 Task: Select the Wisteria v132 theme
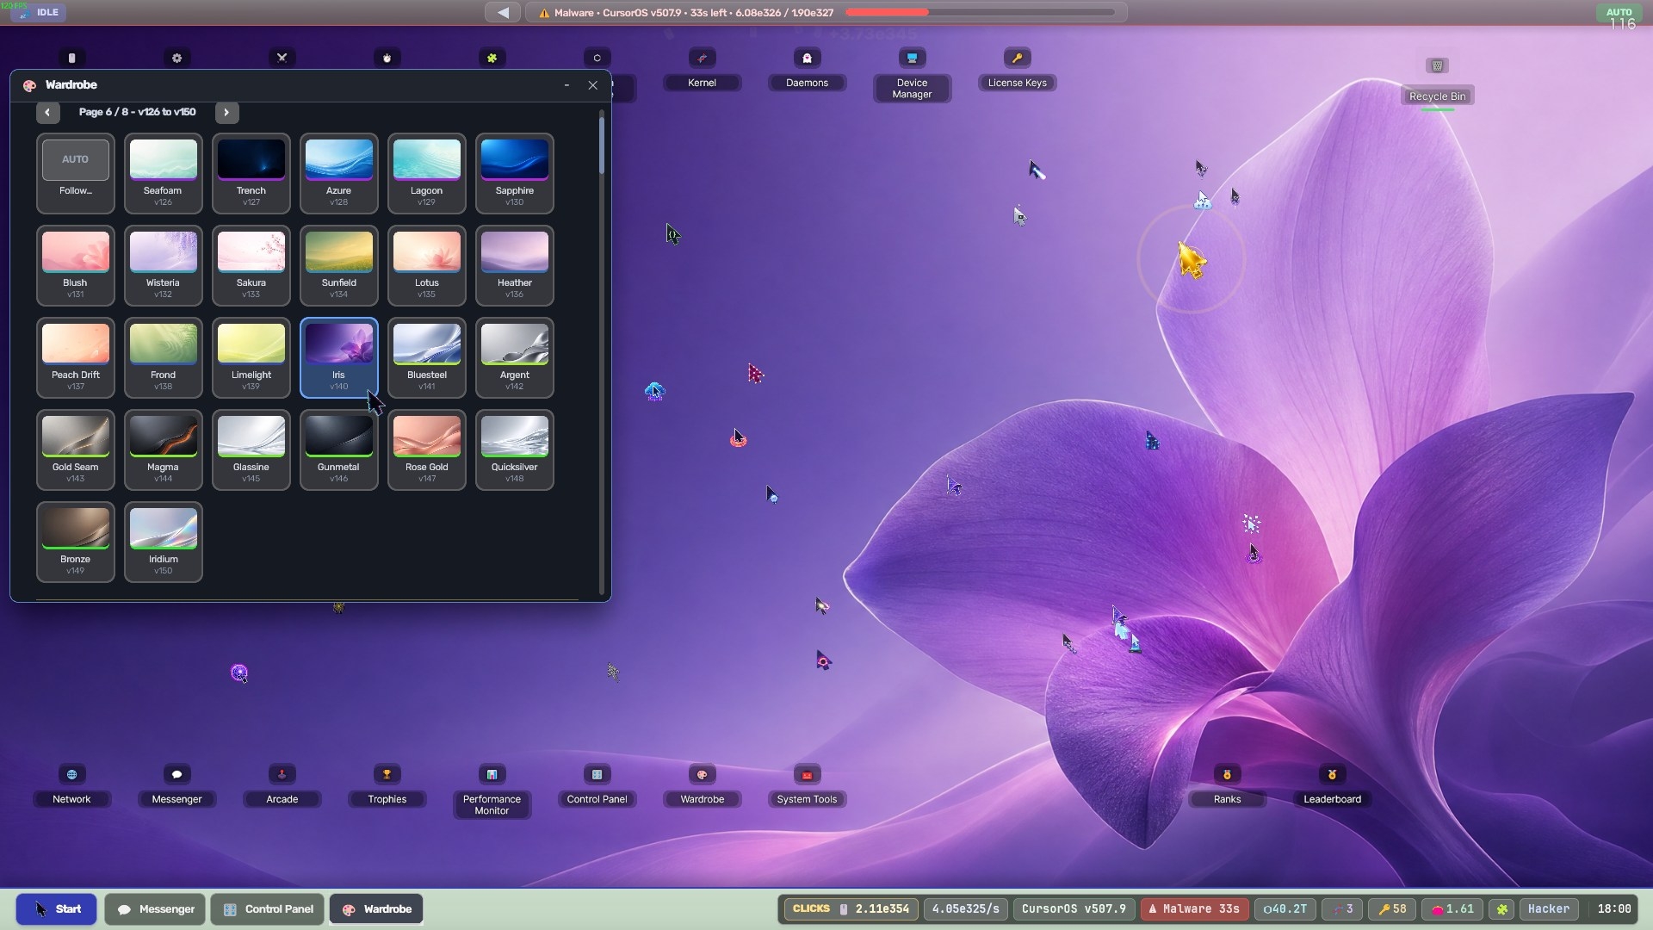[x=164, y=265]
